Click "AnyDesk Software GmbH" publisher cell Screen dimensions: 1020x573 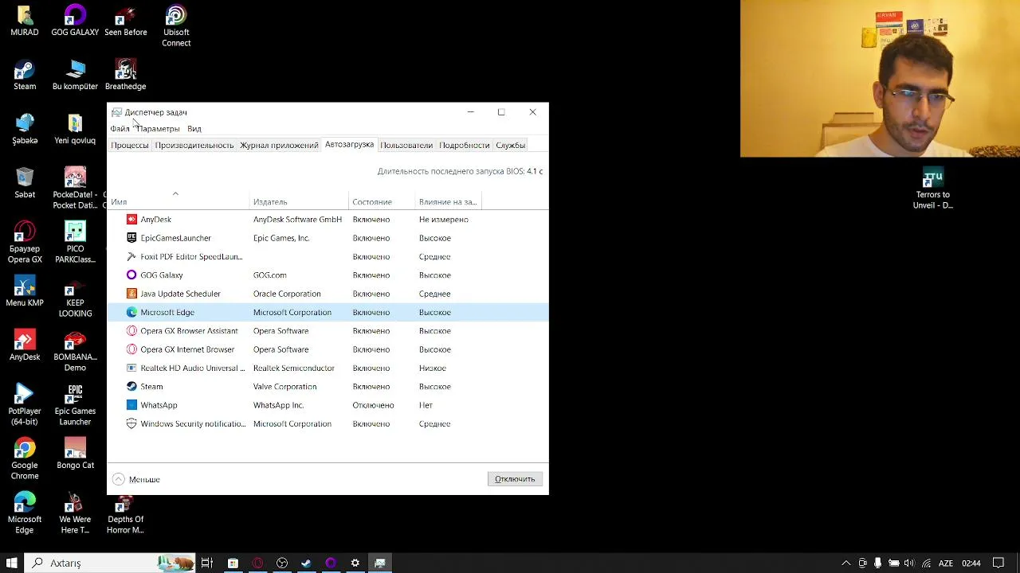coord(297,220)
